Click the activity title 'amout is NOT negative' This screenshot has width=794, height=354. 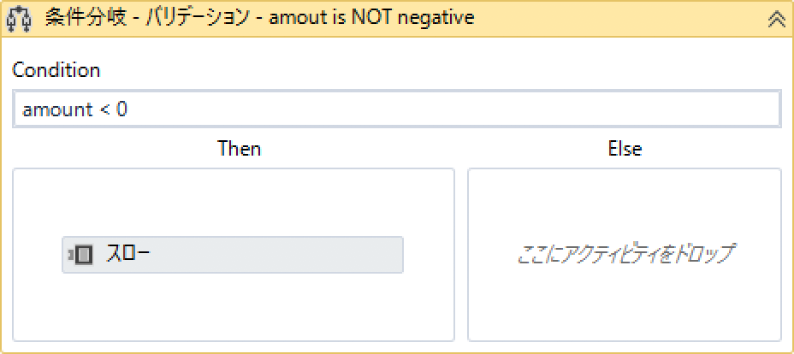(x=371, y=18)
